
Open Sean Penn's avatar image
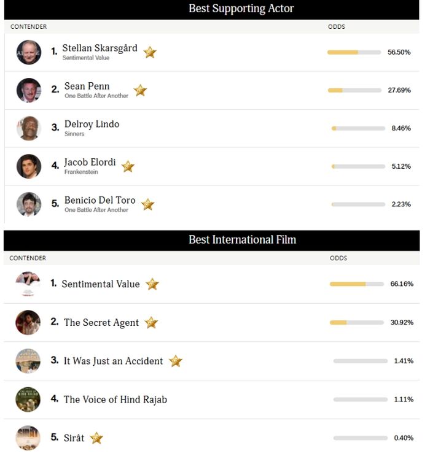pos(29,90)
